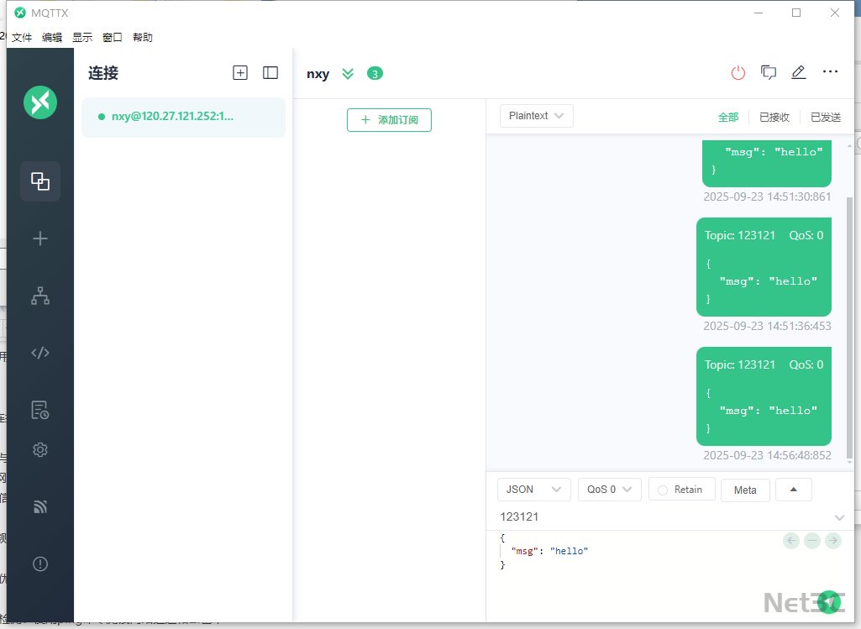Click the previous payload left arrow icon
This screenshot has width=861, height=629.
pos(790,541)
